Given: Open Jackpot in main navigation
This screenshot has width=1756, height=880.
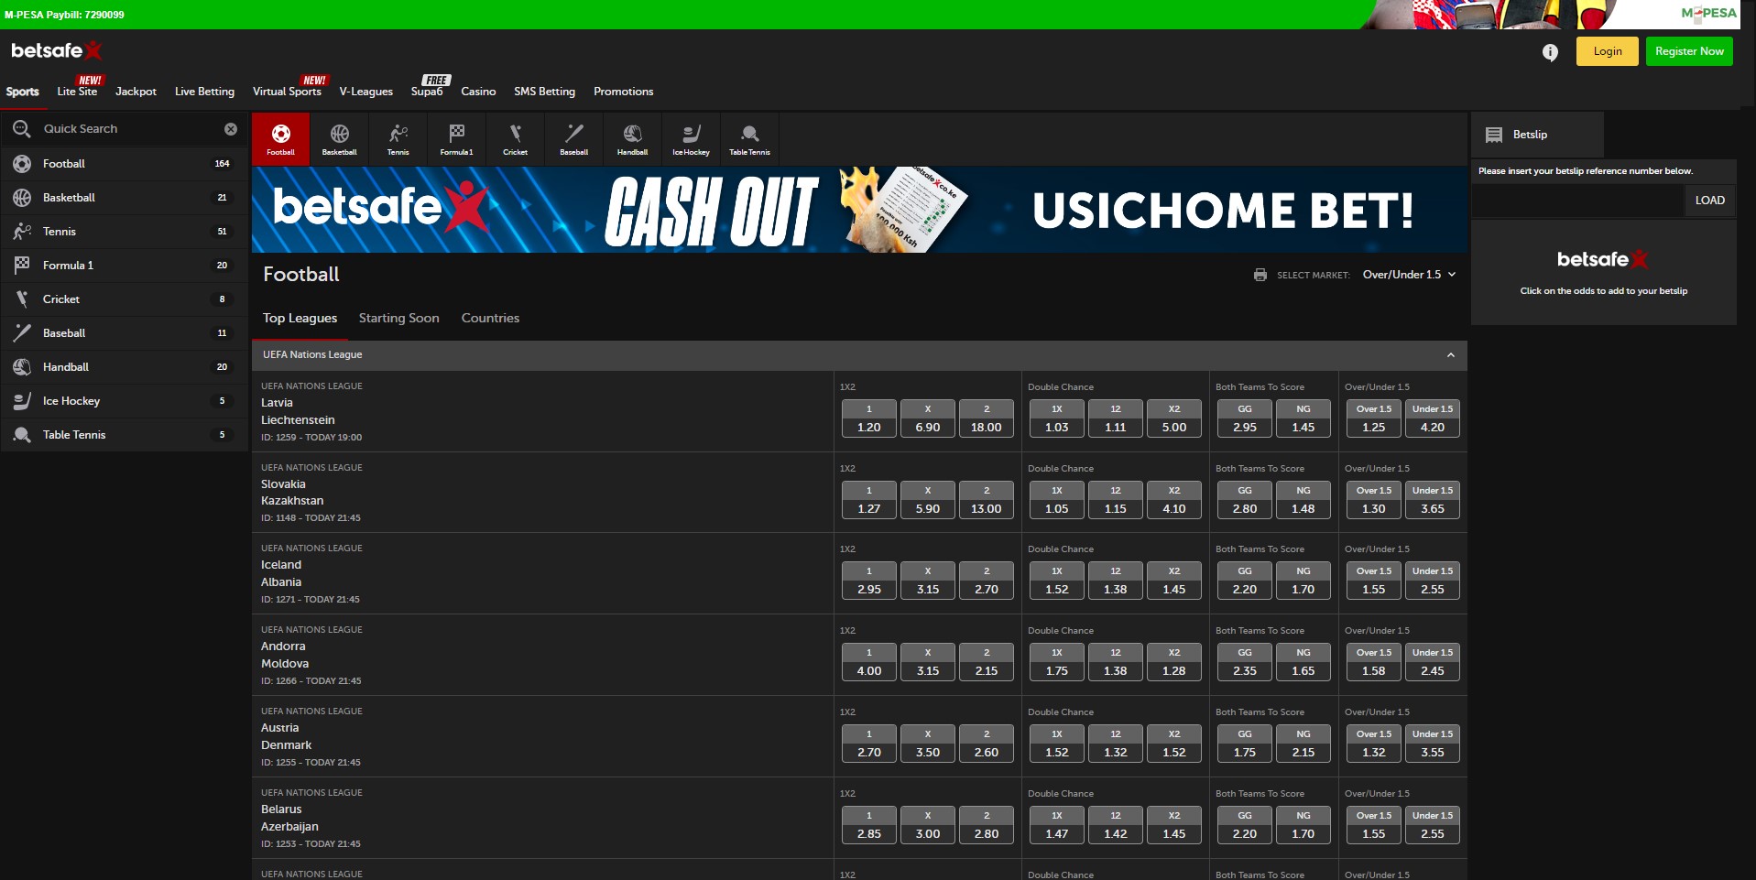Looking at the screenshot, I should (136, 92).
